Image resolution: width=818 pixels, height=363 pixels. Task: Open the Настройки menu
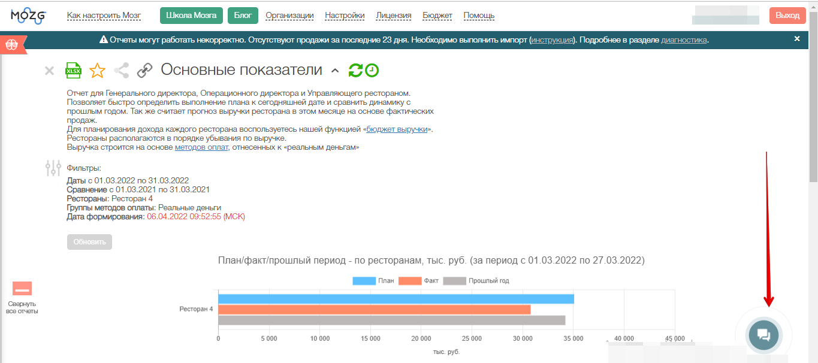coord(345,16)
